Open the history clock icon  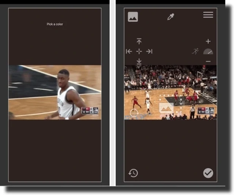click(x=133, y=173)
